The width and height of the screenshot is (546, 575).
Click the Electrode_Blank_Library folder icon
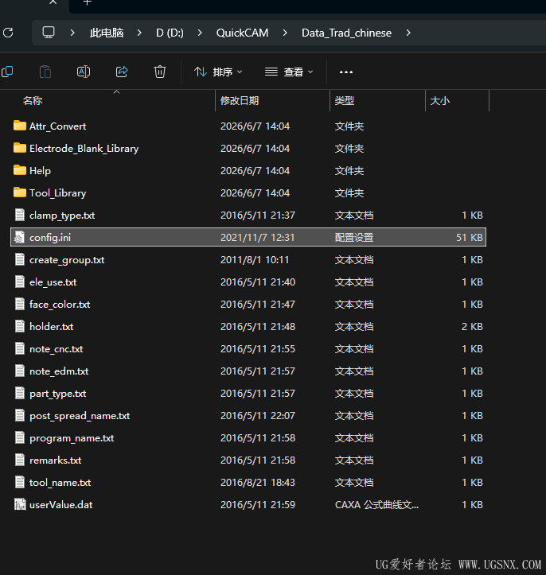coord(20,148)
